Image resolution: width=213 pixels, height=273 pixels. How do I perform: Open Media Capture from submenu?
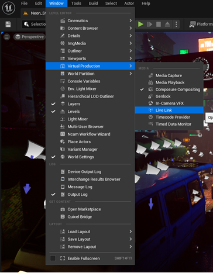tap(169, 75)
